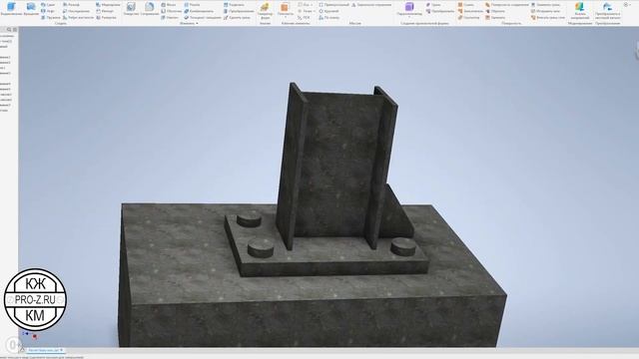
Task: Expand the Modify (Изменить) panel dropdown
Action: (x=189, y=23)
